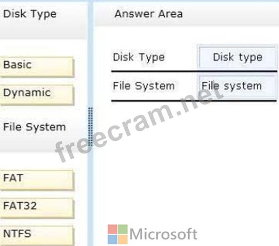Click the Microsoft wordmark text
279x246 pixels.
coord(164,234)
